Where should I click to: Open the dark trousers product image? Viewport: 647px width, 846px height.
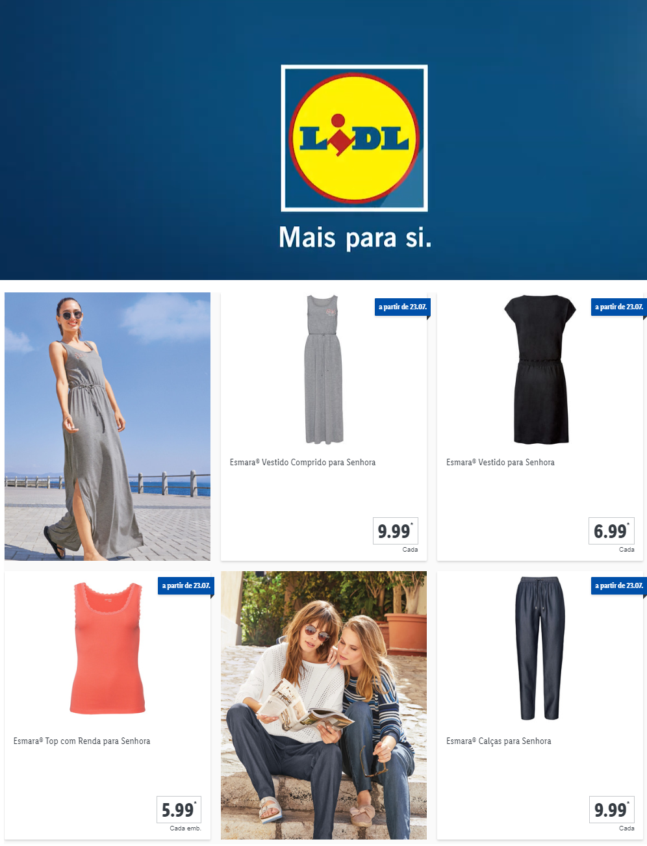540,648
